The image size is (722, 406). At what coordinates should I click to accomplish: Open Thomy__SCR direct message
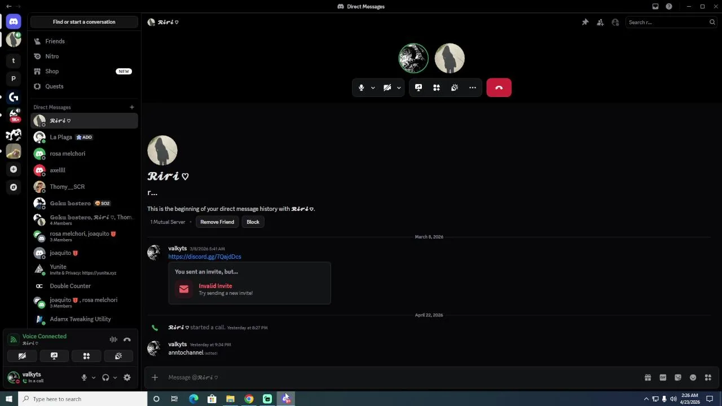coord(84,187)
